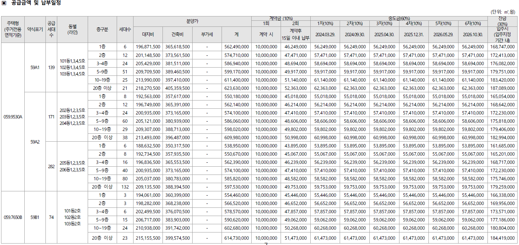Click the 계약후 15일 이내 납부 header
Image resolution: width=519 pixels, height=245 pixels.
click(295, 35)
